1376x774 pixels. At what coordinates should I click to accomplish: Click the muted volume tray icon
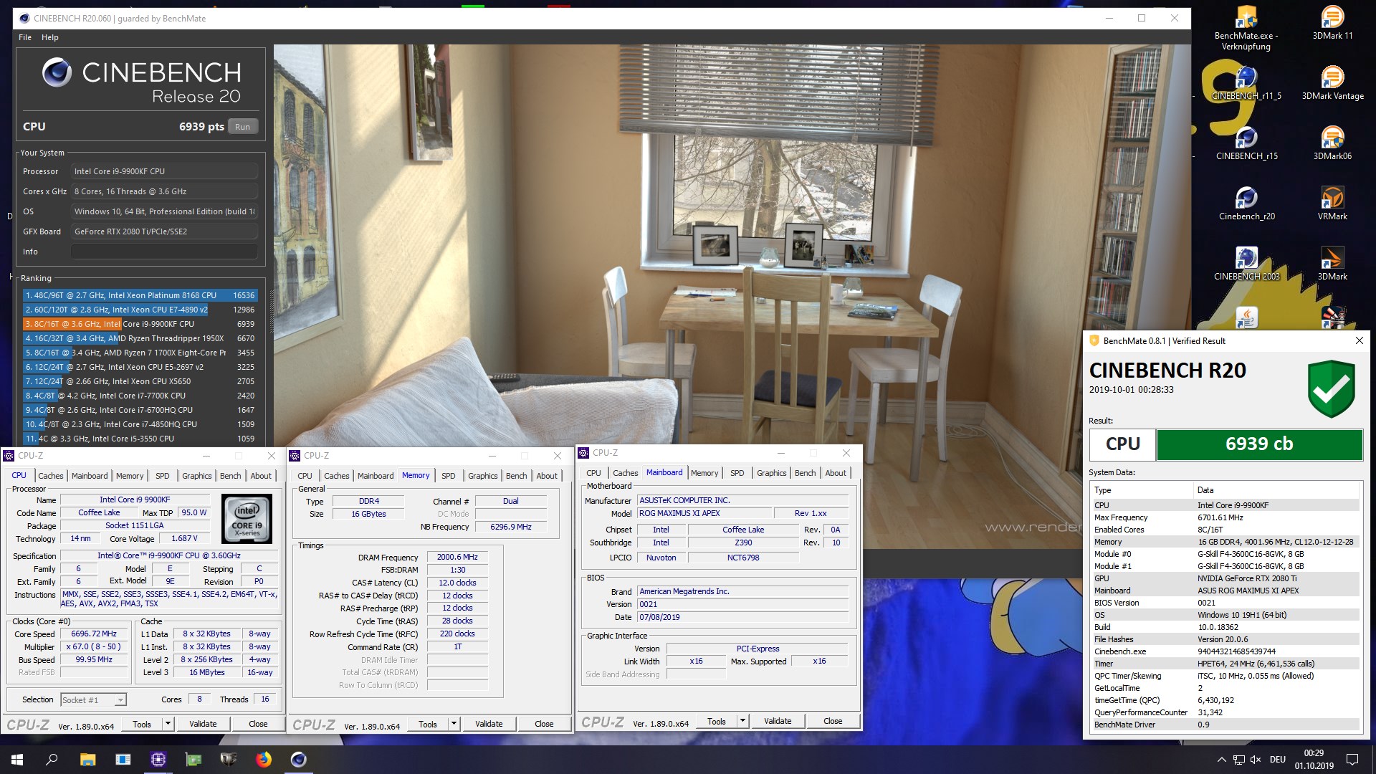(x=1256, y=760)
